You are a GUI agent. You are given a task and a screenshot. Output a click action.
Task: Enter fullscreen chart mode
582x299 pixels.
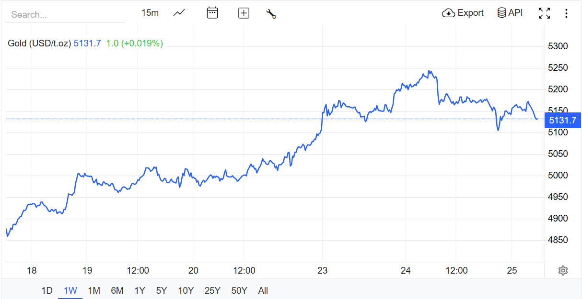(544, 13)
